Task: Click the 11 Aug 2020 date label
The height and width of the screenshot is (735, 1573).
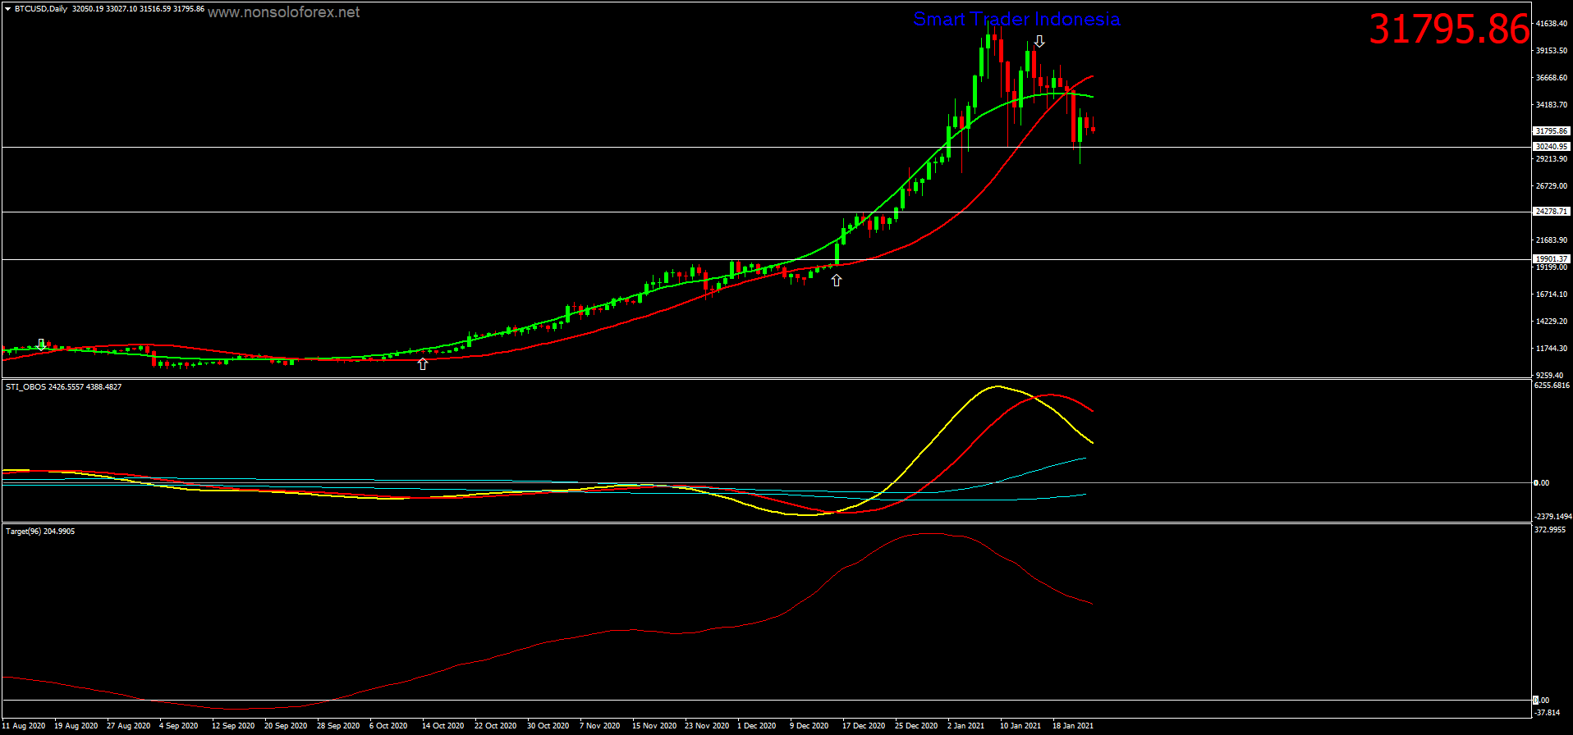Action: click(24, 726)
